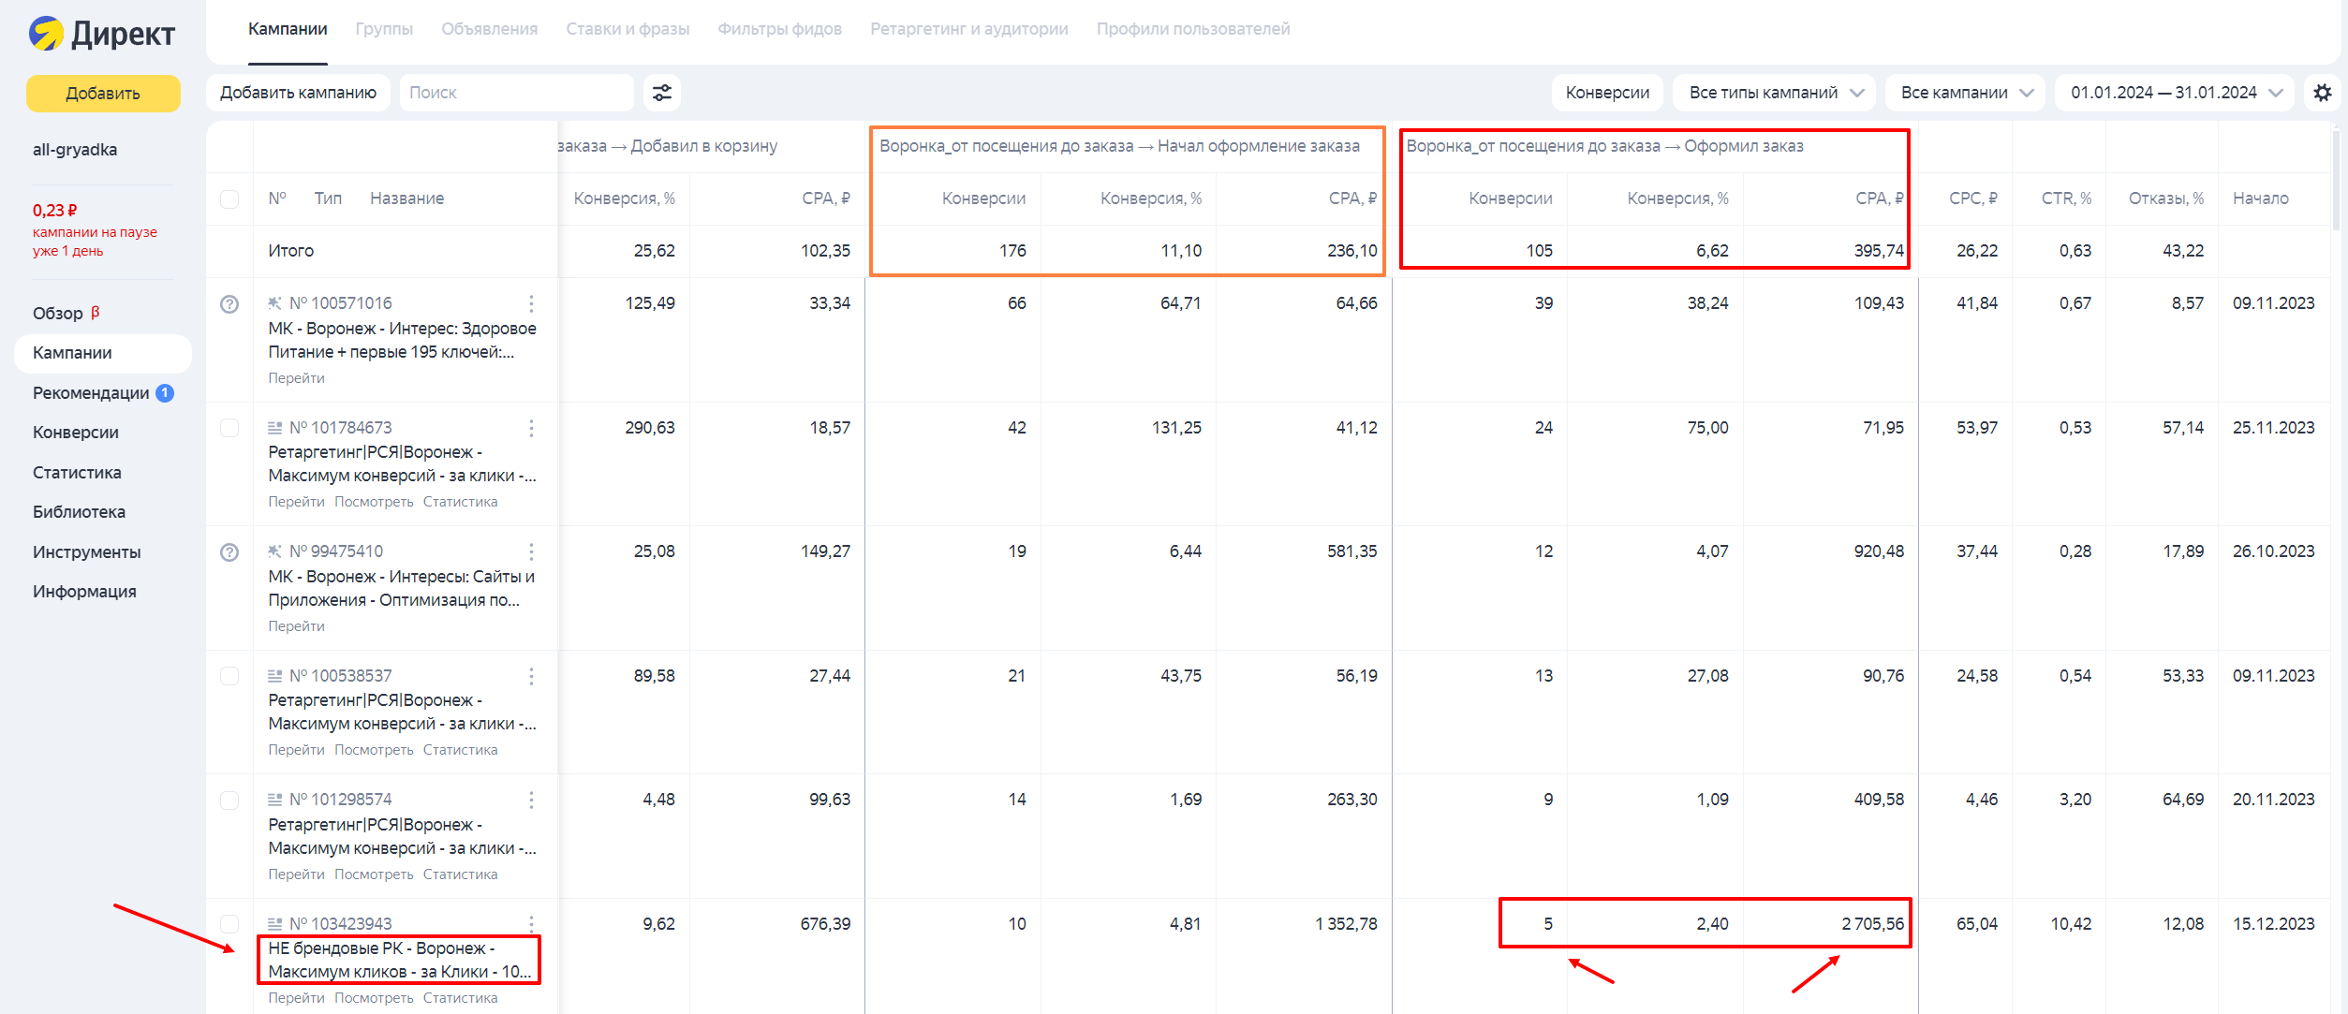The width and height of the screenshot is (2348, 1014).
Task: Open three-dot menu for campaign 101298574
Action: tap(531, 800)
